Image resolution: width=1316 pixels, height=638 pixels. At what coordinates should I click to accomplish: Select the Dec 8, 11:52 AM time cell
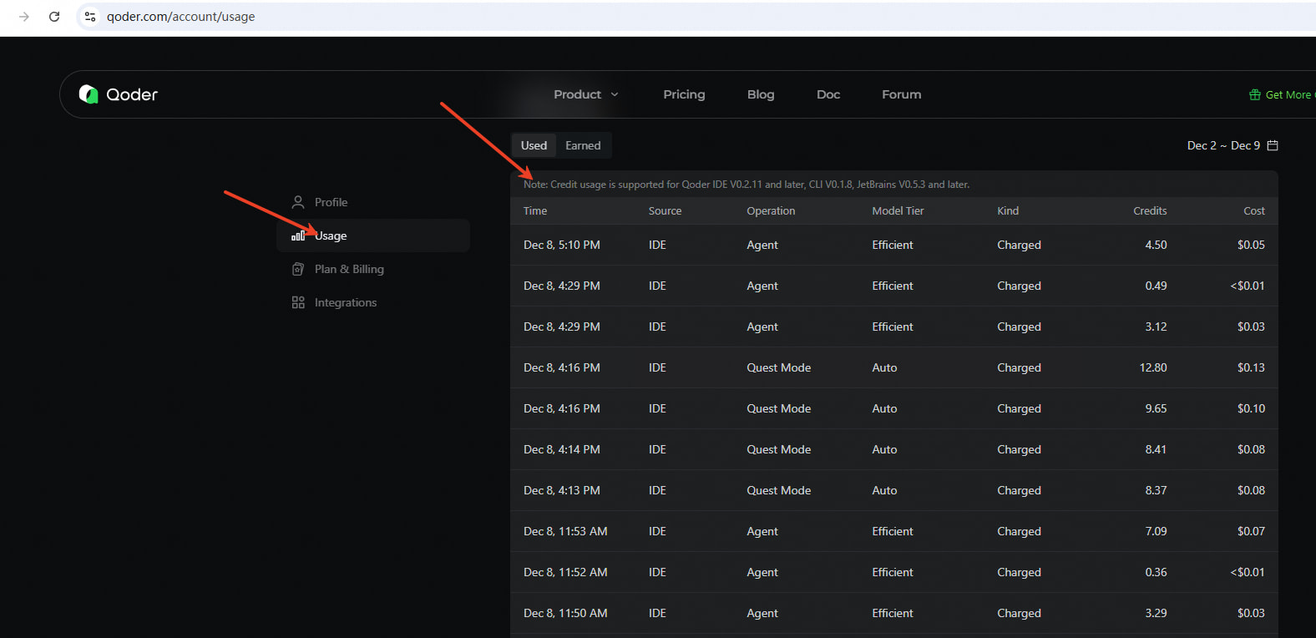(x=565, y=572)
